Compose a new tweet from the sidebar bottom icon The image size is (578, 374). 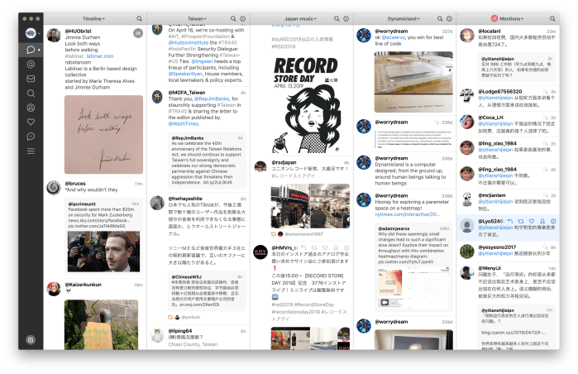coord(31,340)
